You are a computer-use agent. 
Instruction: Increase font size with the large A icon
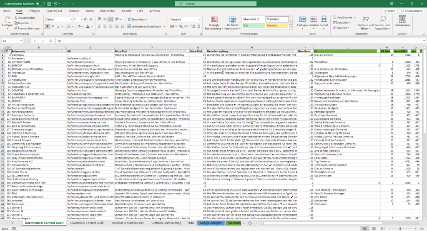coord(85,19)
